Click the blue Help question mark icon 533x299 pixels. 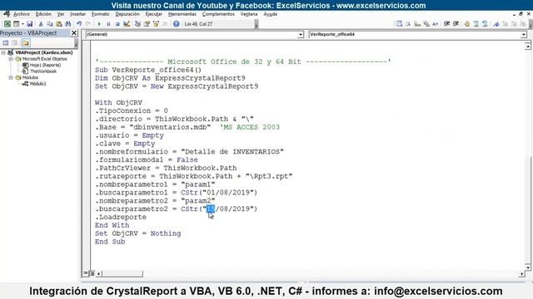[176, 24]
